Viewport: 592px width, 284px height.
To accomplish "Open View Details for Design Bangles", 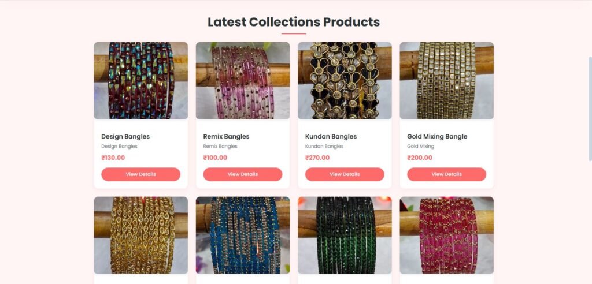I will pyautogui.click(x=141, y=174).
